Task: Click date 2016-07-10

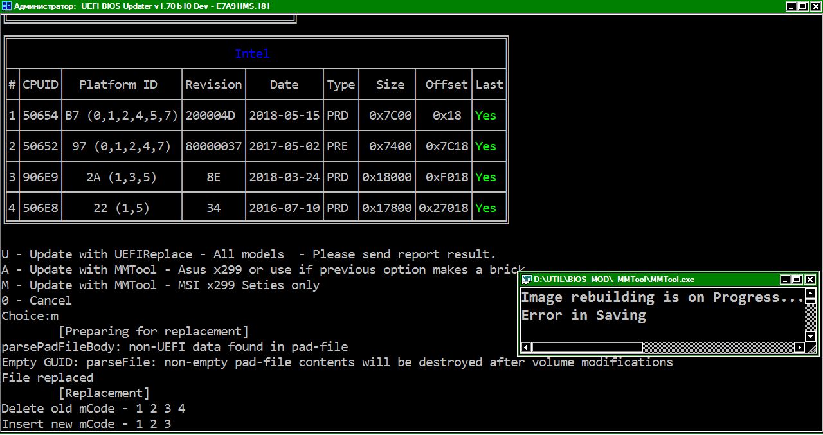Action: point(284,208)
